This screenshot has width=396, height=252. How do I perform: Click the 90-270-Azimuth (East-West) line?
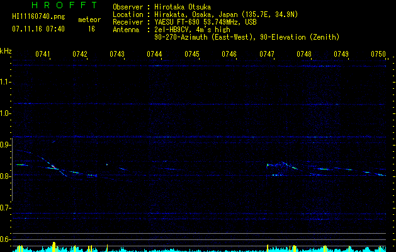point(247,37)
